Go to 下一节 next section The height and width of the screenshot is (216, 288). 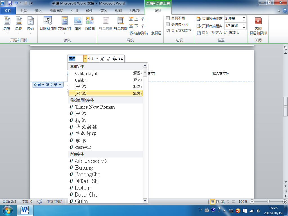(x=137, y=26)
